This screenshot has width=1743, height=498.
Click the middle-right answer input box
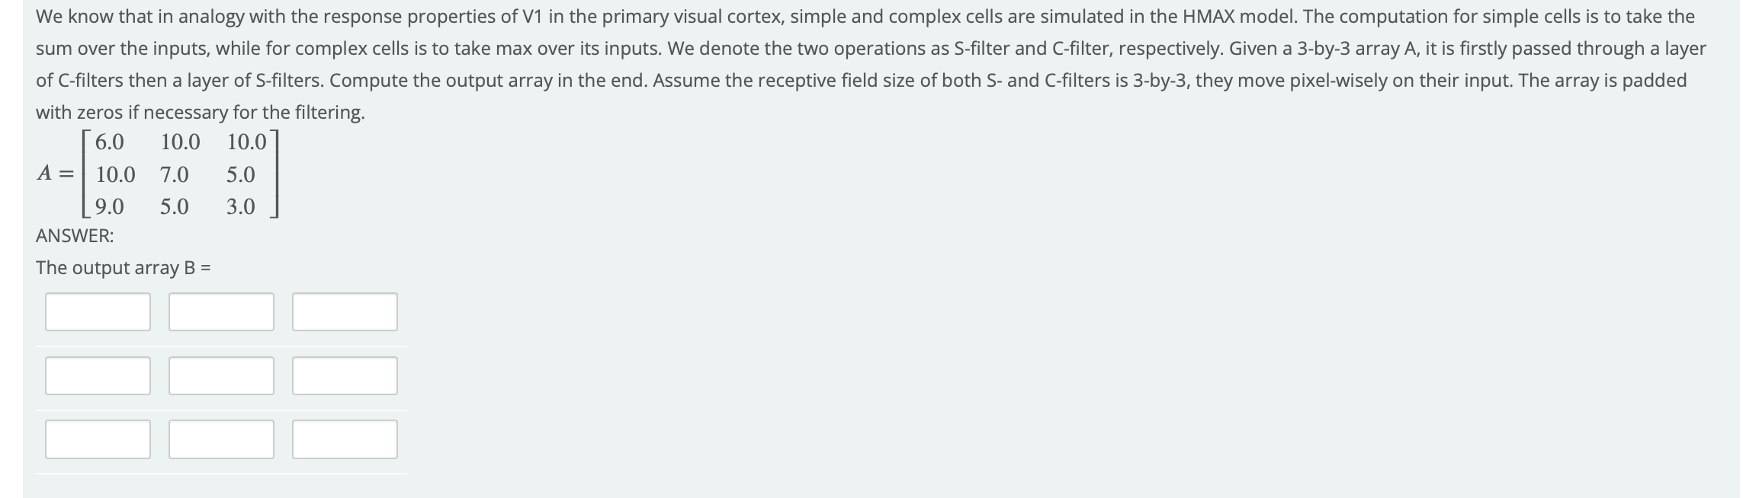345,375
